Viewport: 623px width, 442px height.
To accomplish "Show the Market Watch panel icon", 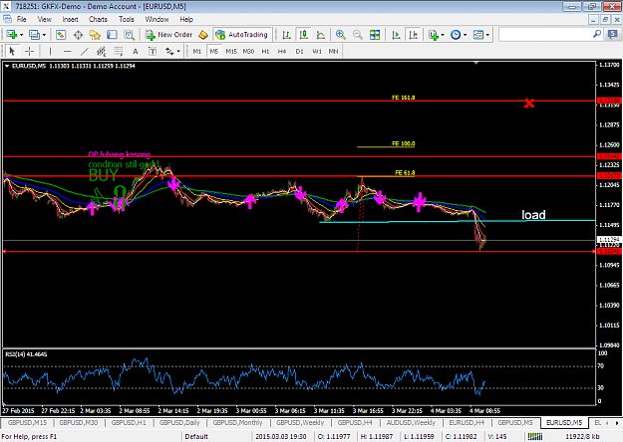I will 61,35.
